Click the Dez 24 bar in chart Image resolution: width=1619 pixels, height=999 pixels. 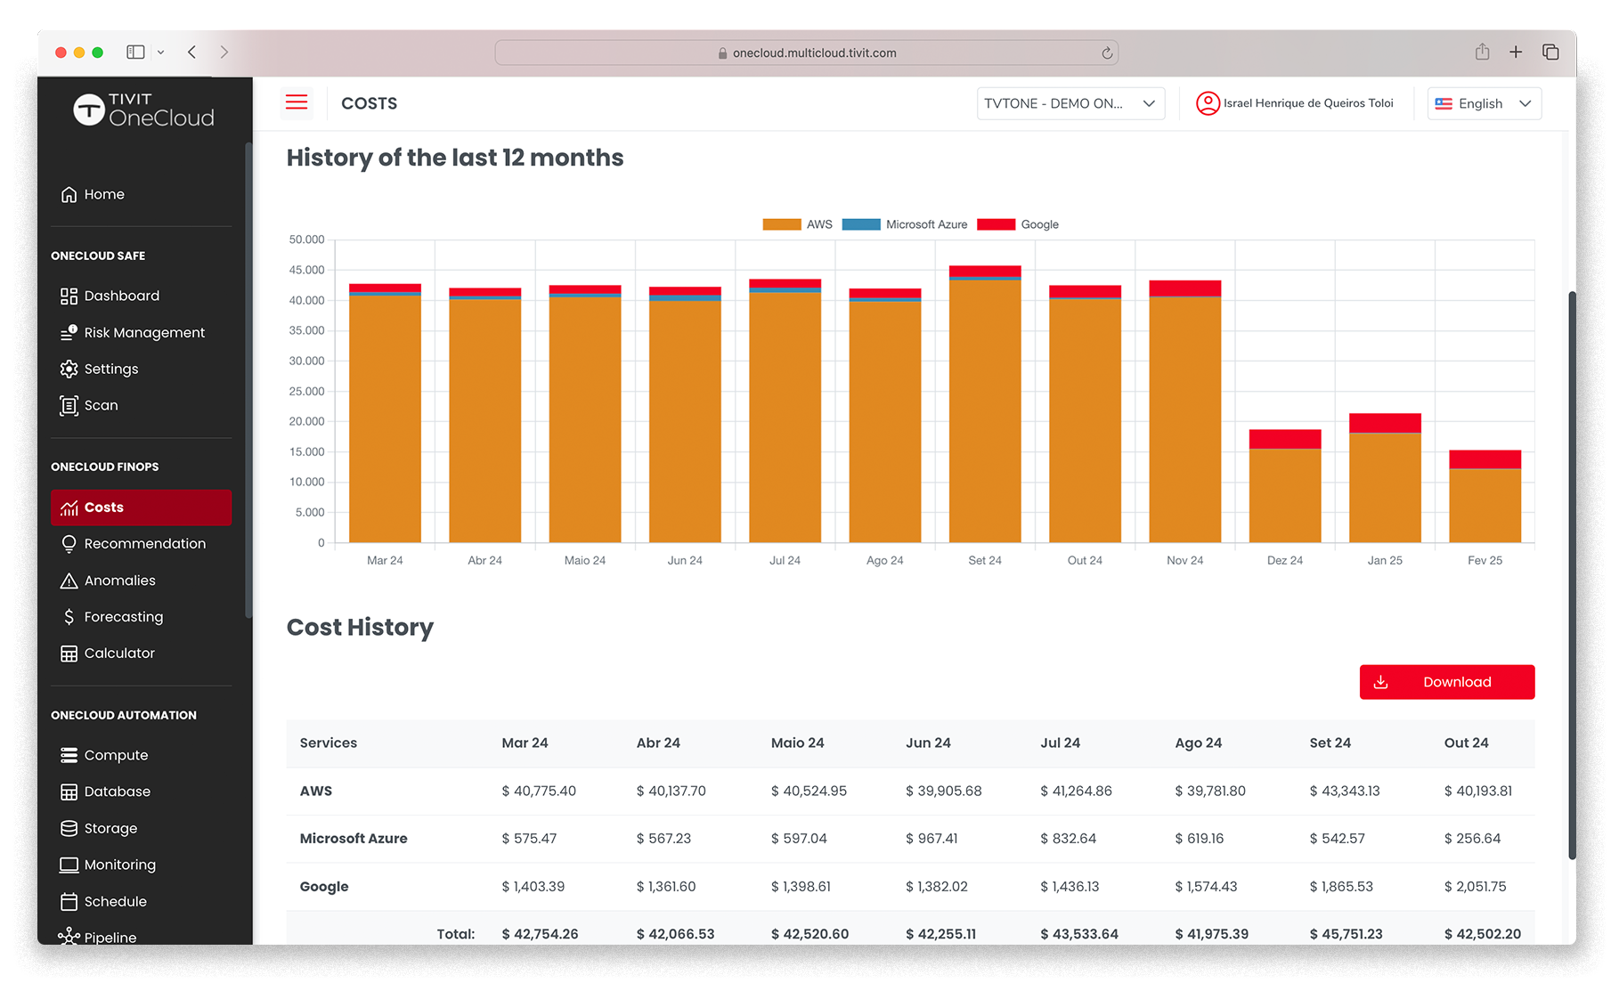(x=1285, y=486)
